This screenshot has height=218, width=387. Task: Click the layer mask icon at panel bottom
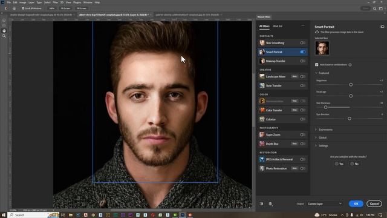pyautogui.click(x=270, y=203)
